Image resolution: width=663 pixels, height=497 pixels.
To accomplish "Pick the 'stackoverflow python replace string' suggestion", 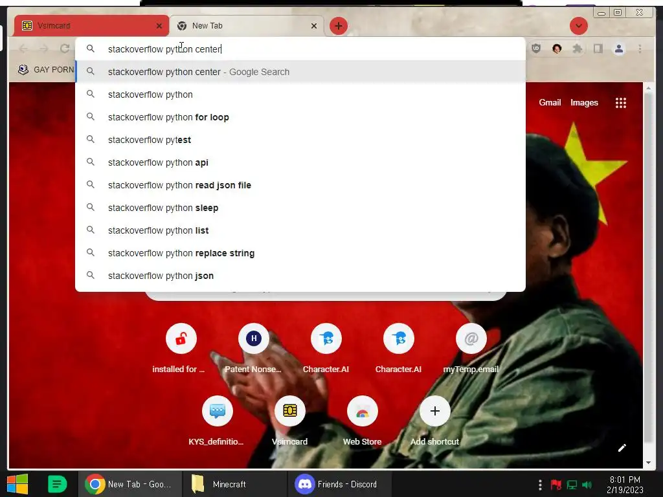I will click(x=300, y=253).
